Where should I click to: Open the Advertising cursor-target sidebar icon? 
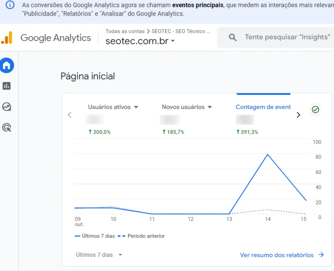click(x=7, y=127)
